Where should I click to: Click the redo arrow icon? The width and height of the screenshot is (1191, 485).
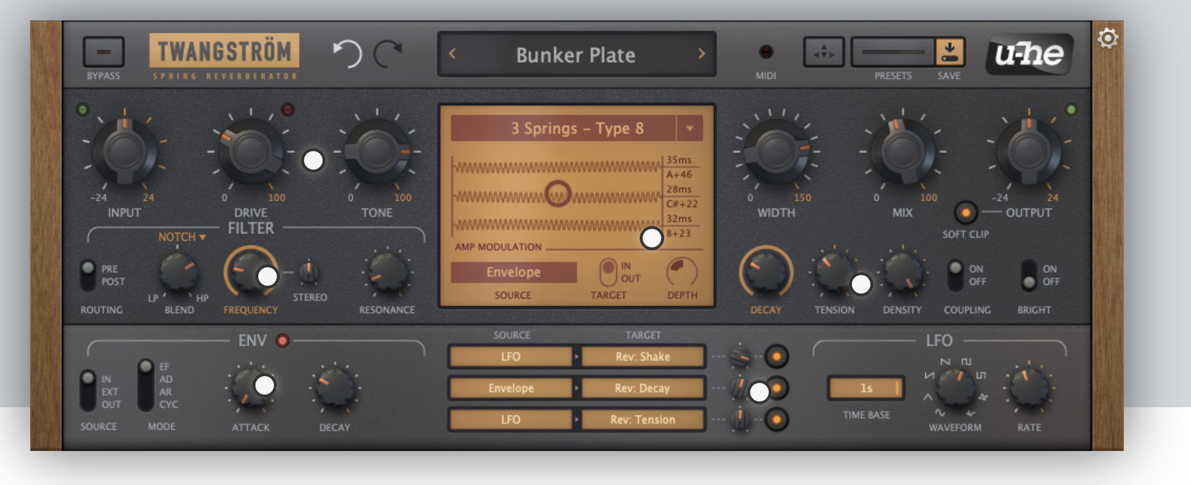[388, 53]
